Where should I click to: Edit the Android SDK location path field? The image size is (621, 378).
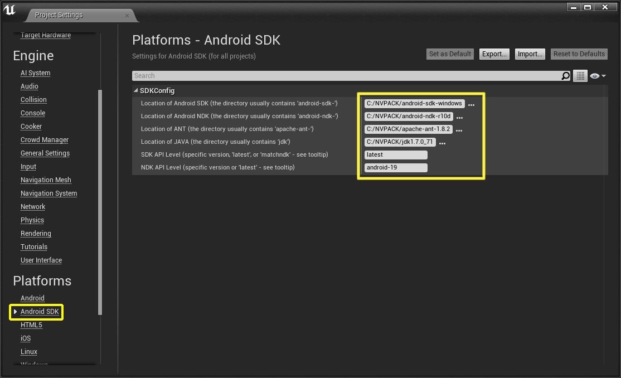[x=414, y=103]
